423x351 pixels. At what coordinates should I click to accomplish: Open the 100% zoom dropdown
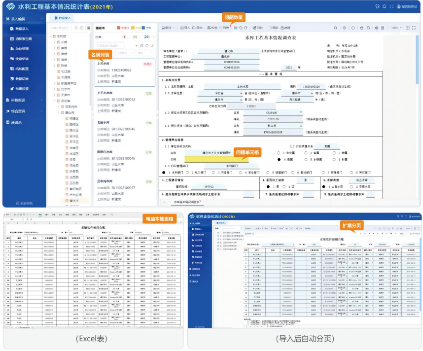(397, 28)
